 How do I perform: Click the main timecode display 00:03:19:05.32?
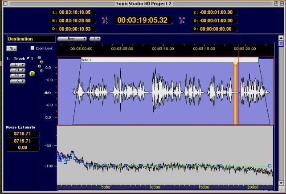click(143, 20)
